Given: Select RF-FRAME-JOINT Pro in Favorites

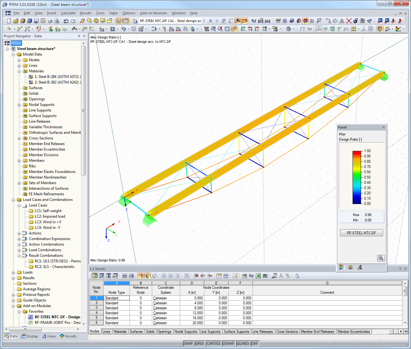Looking at the screenshot, I should [x=57, y=323].
